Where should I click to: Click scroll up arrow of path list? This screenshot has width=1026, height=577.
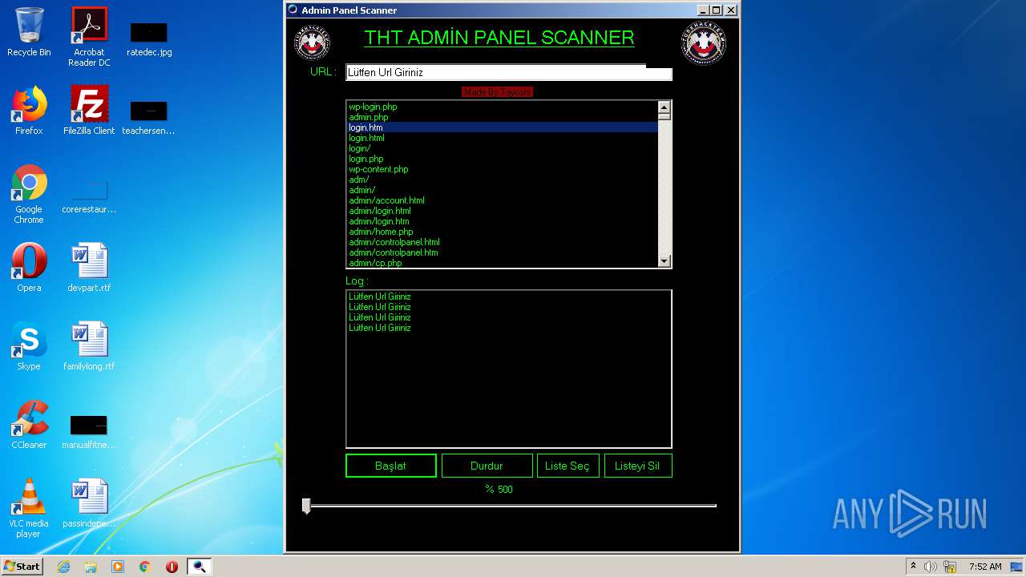664,107
